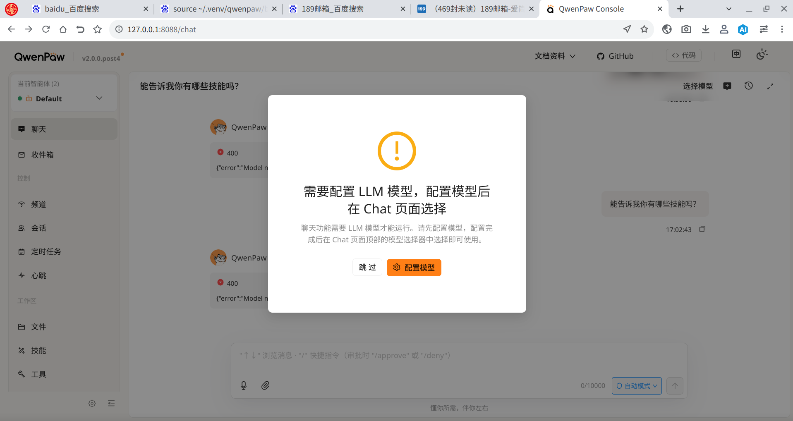The height and width of the screenshot is (421, 793).
Task: Click the chat message input field
Action: (x=459, y=356)
